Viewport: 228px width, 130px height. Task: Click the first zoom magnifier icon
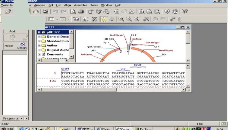click(x=121, y=19)
